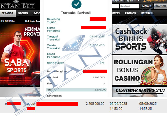Go to the SPORTS menu
Viewport: 167px width, 116px height.
coord(23,13)
